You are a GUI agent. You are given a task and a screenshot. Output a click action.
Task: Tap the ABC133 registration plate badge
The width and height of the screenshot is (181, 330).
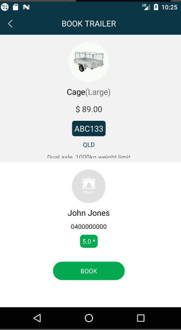click(89, 129)
